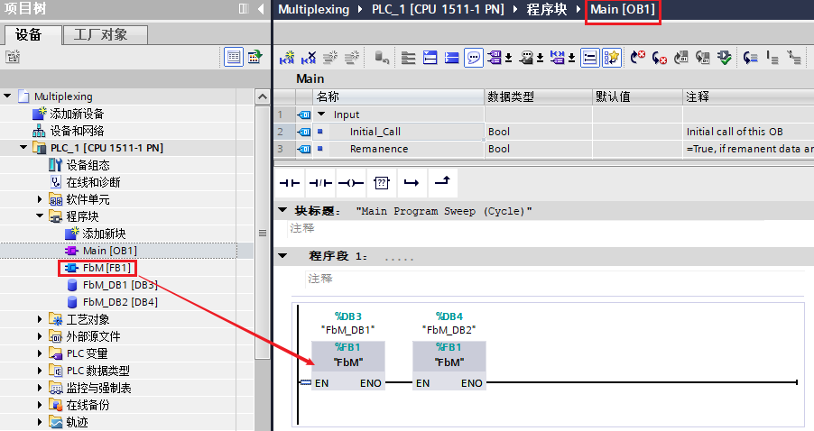Toggle the details view icon in project tree
This screenshot has width=814, height=431.
[x=234, y=57]
